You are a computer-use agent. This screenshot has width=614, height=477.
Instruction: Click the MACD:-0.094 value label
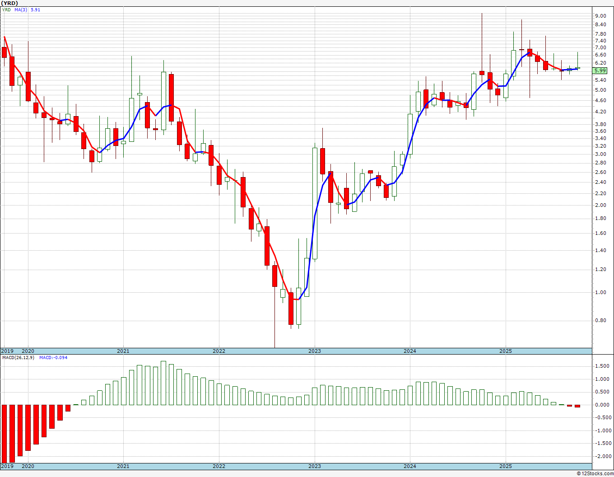click(x=53, y=358)
